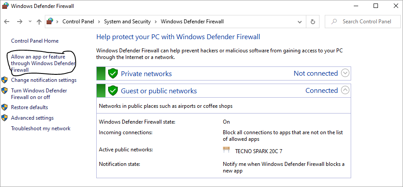The image size is (403, 187).
Task: Click the firewall icon in address bar
Action: [50, 22]
